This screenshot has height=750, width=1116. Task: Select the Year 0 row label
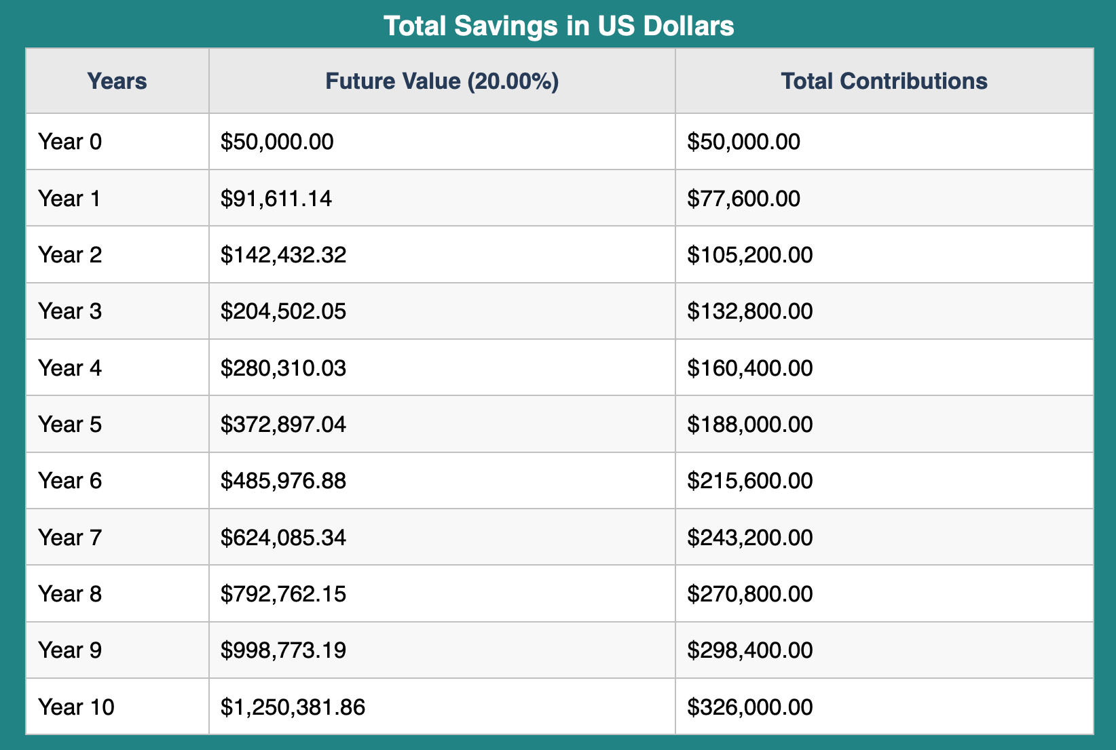[x=70, y=142]
